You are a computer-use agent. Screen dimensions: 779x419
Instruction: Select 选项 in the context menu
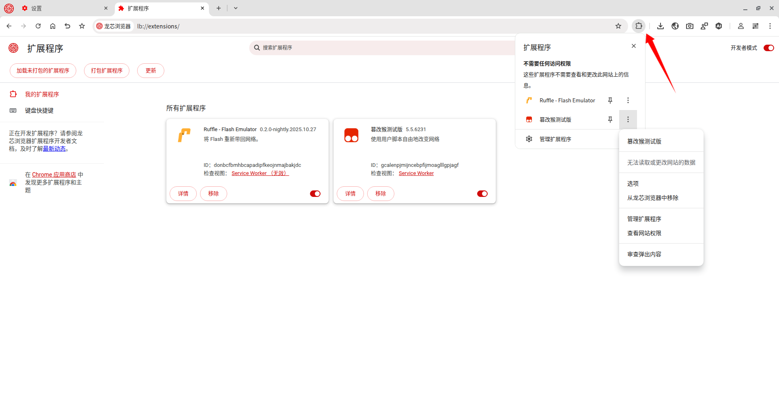click(x=633, y=184)
